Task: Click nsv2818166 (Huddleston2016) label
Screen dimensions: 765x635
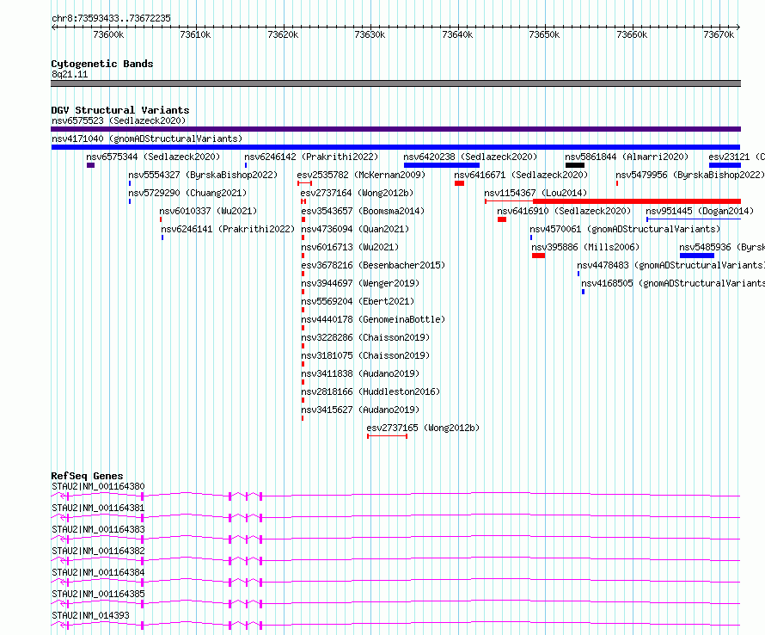Action: pos(370,391)
